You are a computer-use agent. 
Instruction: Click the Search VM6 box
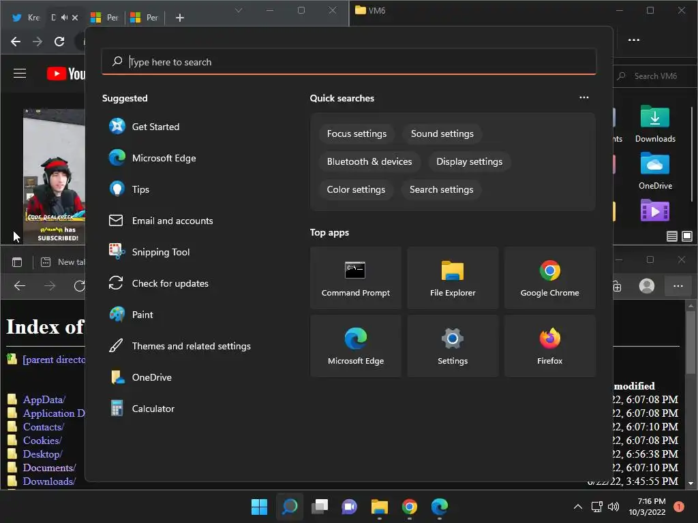654,76
